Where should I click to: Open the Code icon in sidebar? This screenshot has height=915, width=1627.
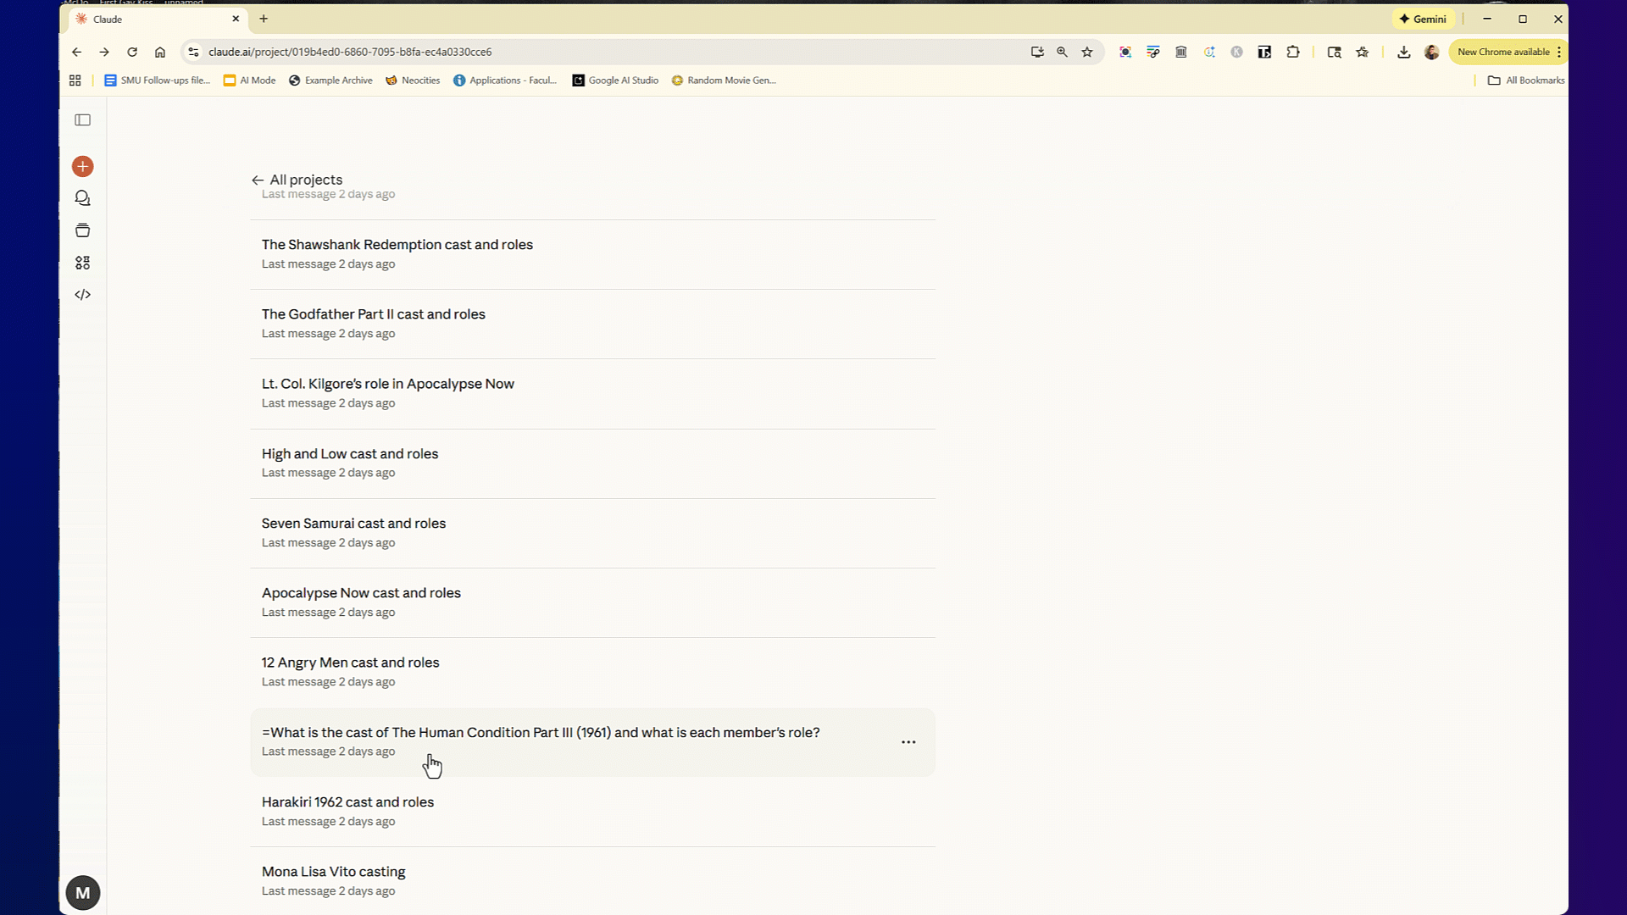click(82, 295)
